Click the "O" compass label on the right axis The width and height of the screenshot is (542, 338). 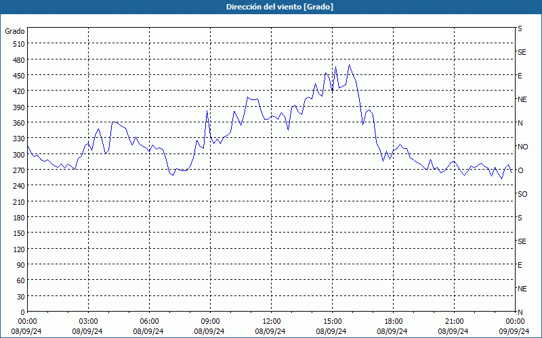pyautogui.click(x=520, y=170)
